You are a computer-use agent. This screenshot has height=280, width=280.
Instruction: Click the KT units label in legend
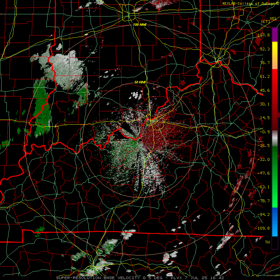pyautogui.click(x=266, y=21)
